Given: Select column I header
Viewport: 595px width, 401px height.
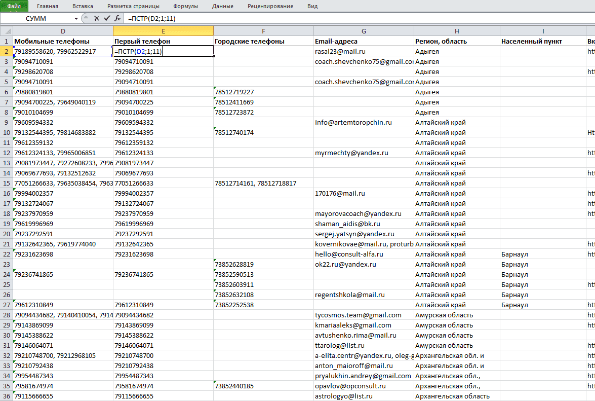Looking at the screenshot, I should [543, 31].
